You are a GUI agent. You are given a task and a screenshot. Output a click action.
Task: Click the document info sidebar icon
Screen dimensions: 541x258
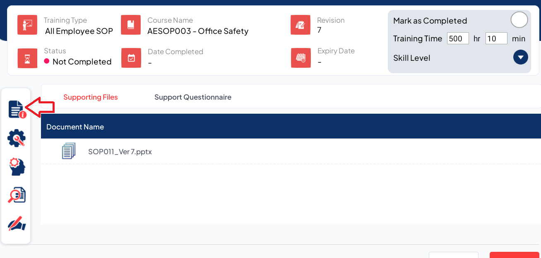[17, 109]
